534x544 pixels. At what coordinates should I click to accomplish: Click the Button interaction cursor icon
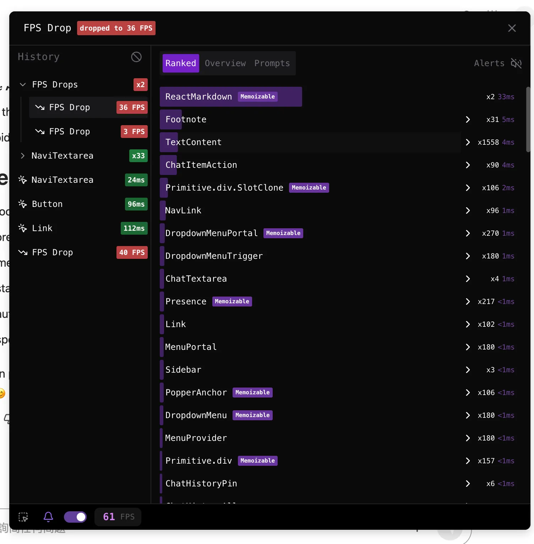point(23,204)
